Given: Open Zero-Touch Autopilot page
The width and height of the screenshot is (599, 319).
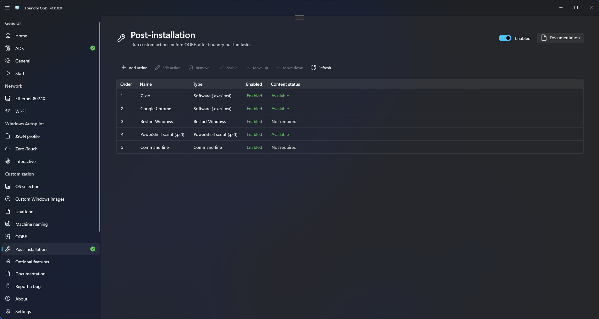Looking at the screenshot, I should click(x=50, y=149).
